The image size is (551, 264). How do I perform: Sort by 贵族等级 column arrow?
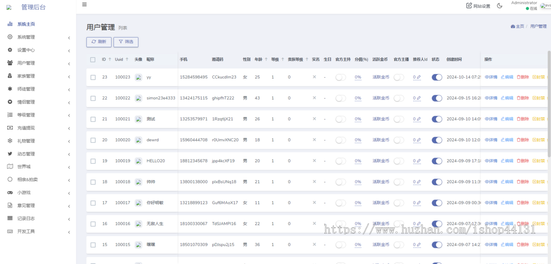coord(306,60)
